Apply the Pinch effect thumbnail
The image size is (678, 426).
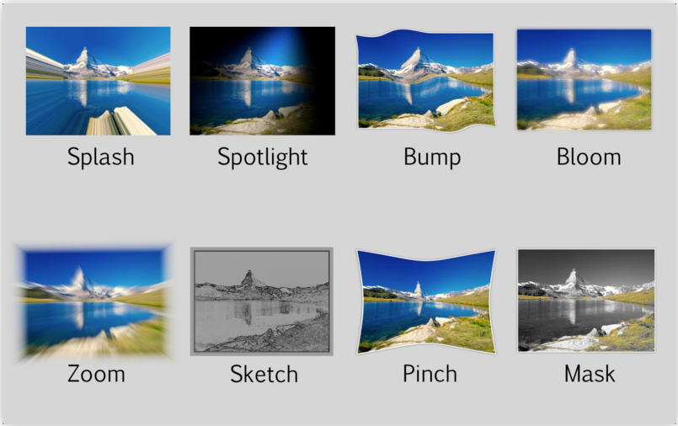tap(426, 301)
